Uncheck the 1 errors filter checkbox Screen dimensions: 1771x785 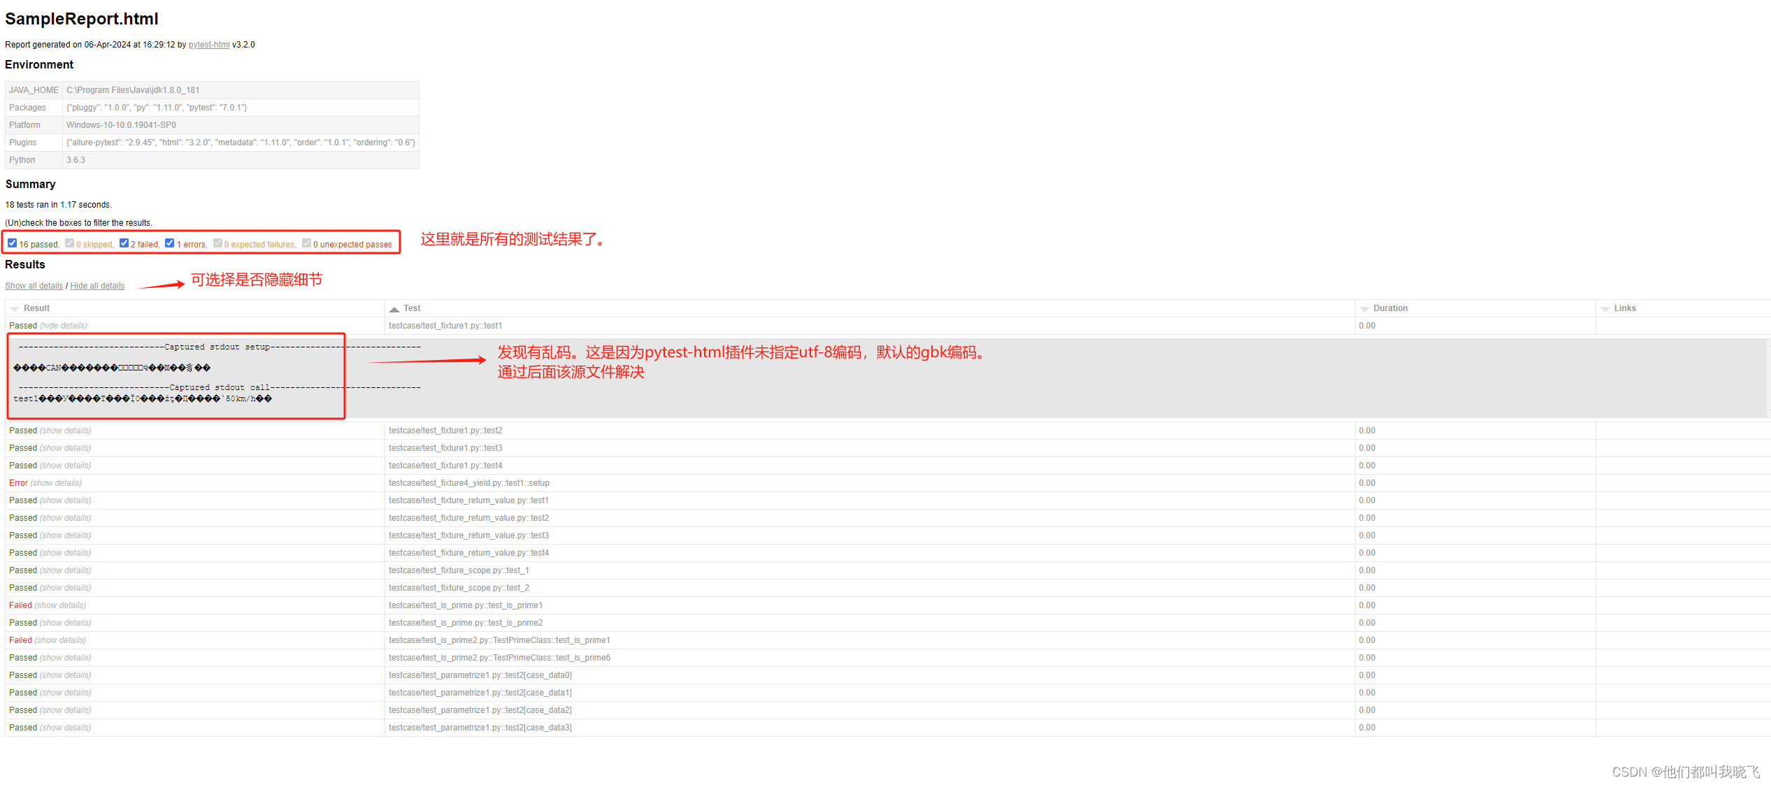coord(170,243)
